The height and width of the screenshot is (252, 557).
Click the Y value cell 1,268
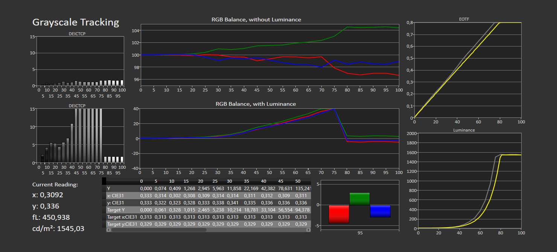[x=189, y=188]
